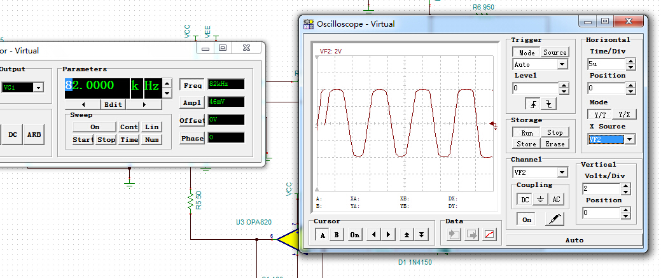Click the export data icon in Data section

pyautogui.click(x=471, y=235)
